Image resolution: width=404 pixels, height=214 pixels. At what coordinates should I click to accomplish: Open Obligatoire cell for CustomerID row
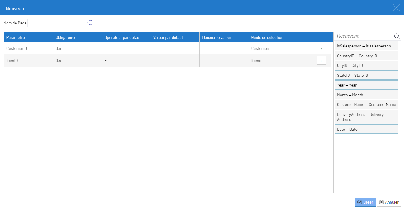(x=77, y=48)
